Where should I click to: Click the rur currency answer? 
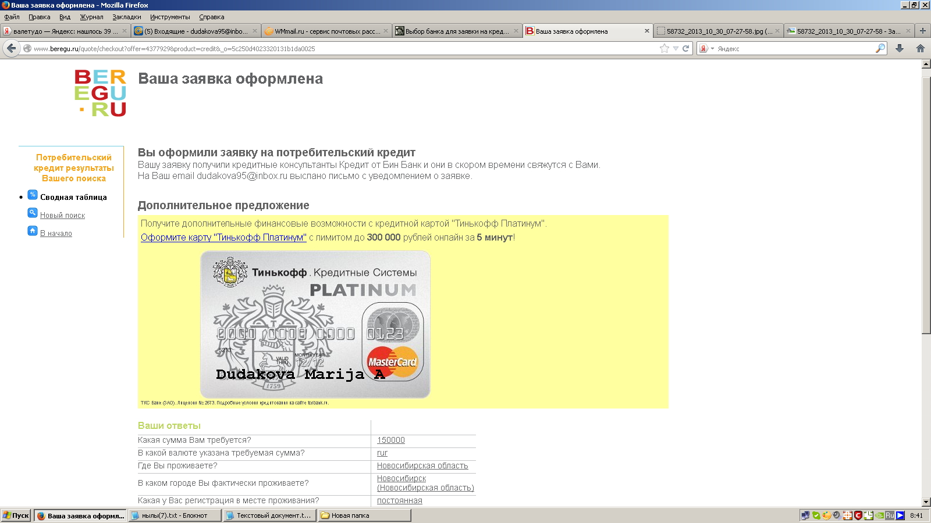(x=382, y=453)
